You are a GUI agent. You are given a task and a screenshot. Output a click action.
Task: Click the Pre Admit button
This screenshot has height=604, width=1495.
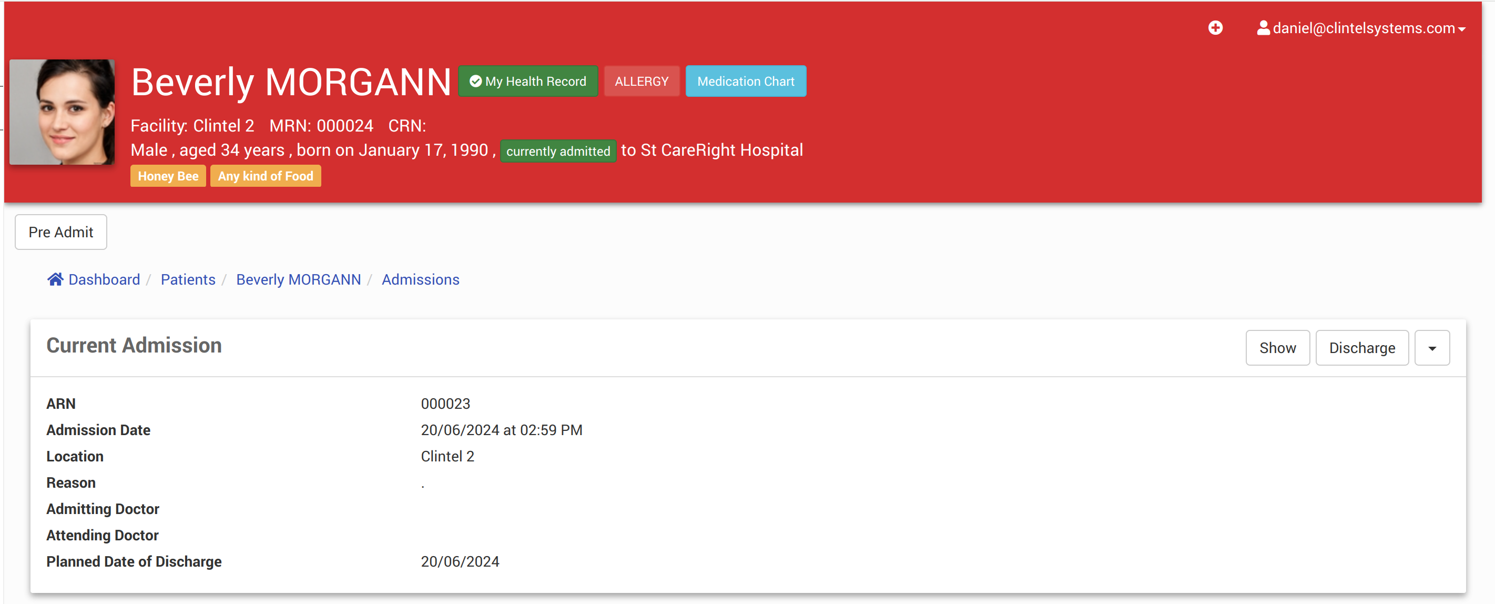(x=61, y=231)
